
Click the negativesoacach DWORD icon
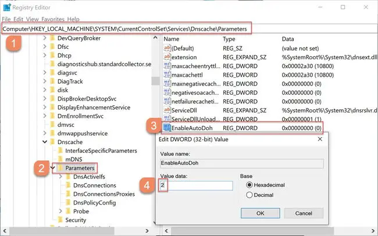click(167, 92)
